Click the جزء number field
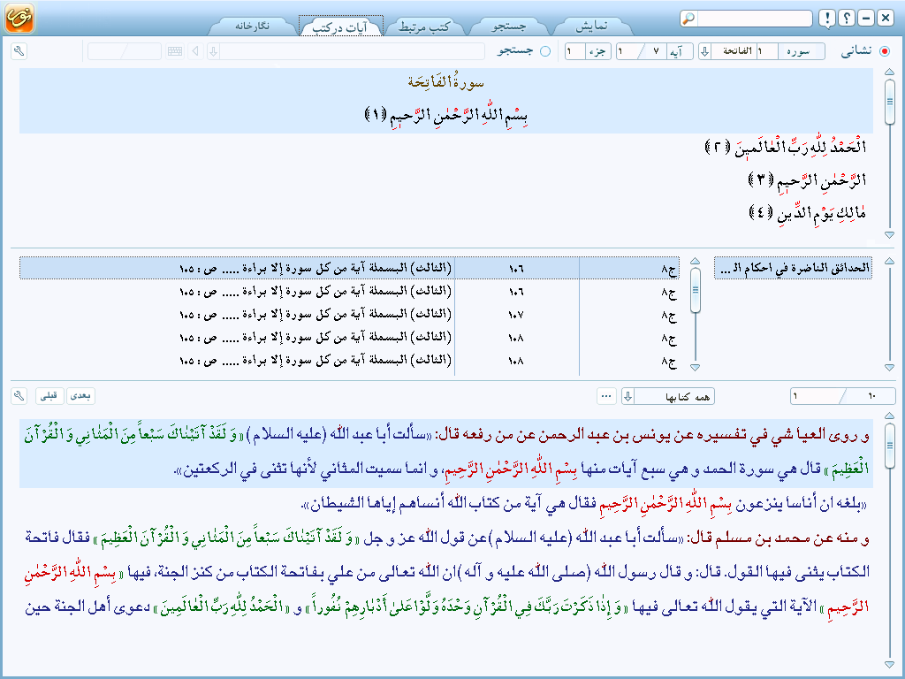Viewport: 905px width, 679px height. [574, 51]
